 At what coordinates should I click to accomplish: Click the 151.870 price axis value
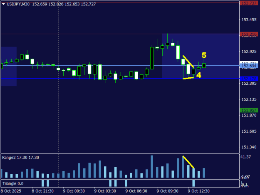[249, 115]
